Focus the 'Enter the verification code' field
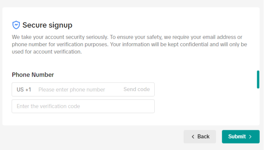The image size is (264, 150). point(83,106)
